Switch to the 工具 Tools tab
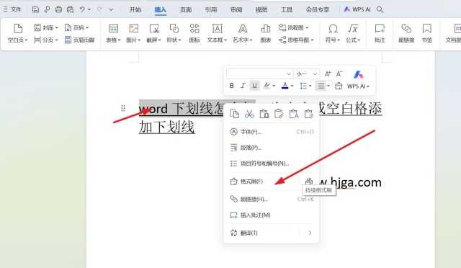Viewport: 461px width, 268px height. 287,9
